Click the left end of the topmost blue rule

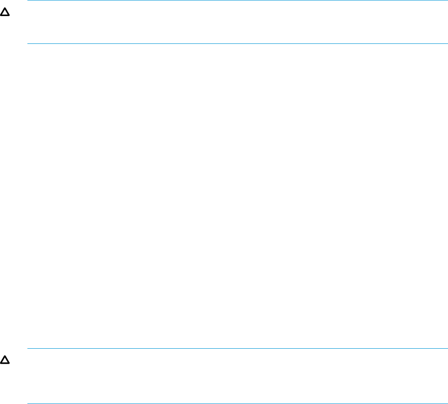tap(28, 0)
